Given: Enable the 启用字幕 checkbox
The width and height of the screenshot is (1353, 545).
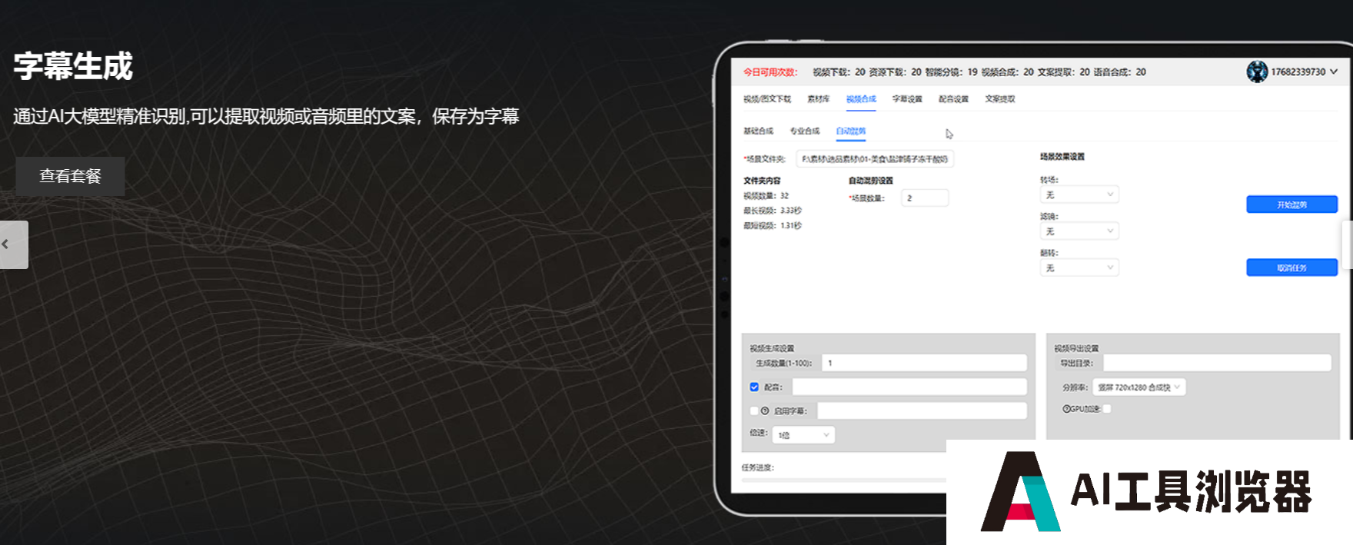Looking at the screenshot, I should click(x=754, y=410).
